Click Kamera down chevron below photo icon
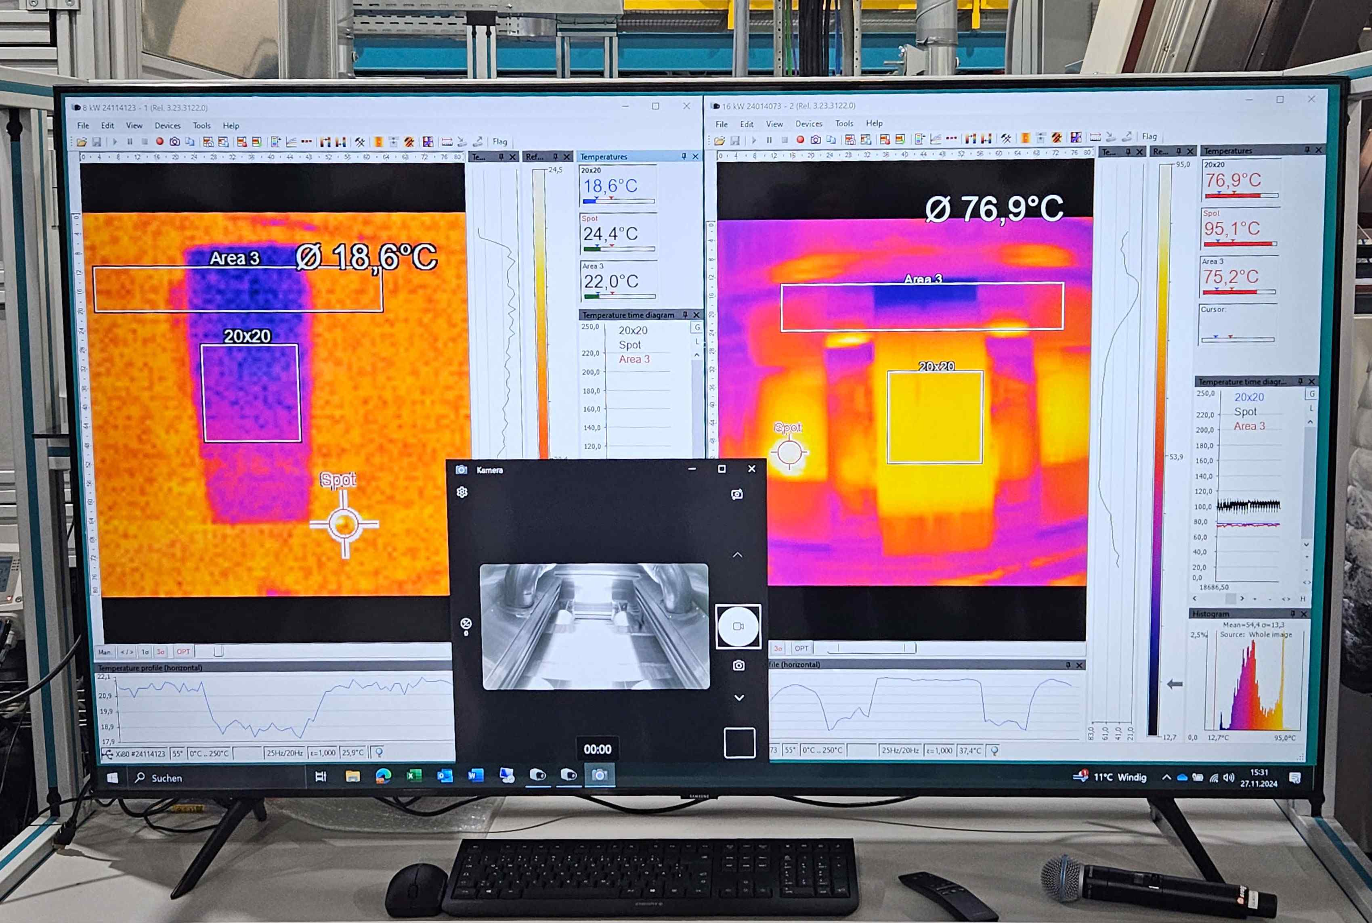Screen dimensions: 1372x923 [x=739, y=697]
